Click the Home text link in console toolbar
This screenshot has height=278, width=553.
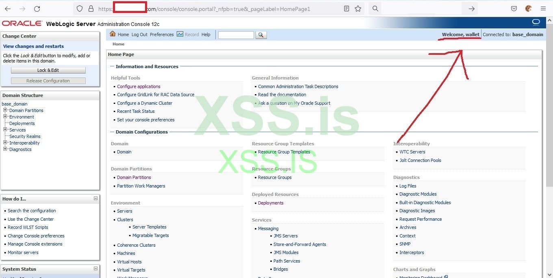click(123, 34)
